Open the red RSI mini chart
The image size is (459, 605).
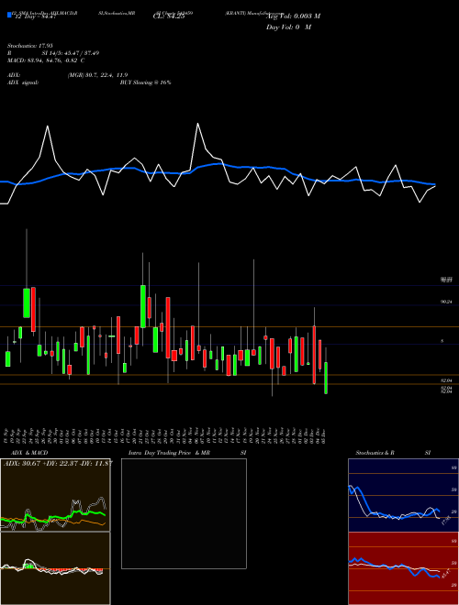[403, 568]
